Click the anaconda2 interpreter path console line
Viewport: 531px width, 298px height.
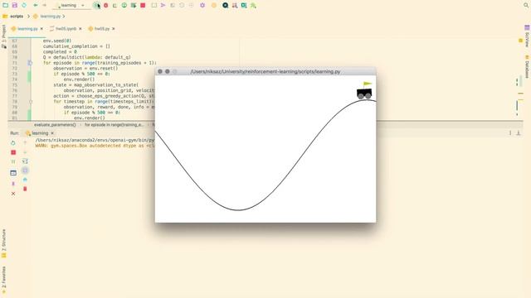(x=95, y=140)
